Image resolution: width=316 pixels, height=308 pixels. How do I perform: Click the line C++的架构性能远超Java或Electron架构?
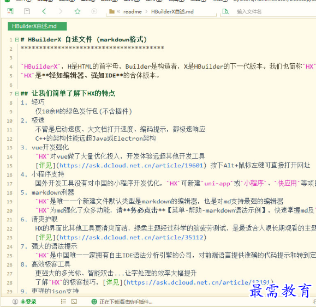click(x=96, y=138)
